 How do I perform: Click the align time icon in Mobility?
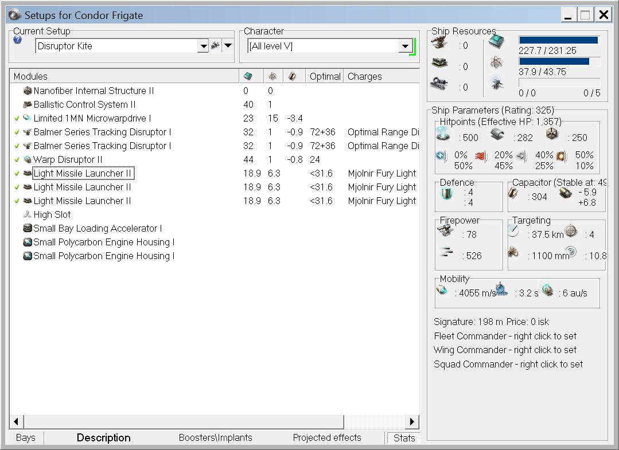click(501, 289)
